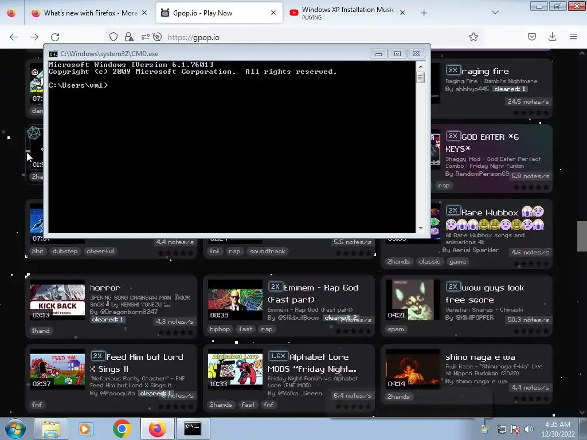Expand the list all tabs chevron
The image size is (587, 440).
tap(495, 13)
